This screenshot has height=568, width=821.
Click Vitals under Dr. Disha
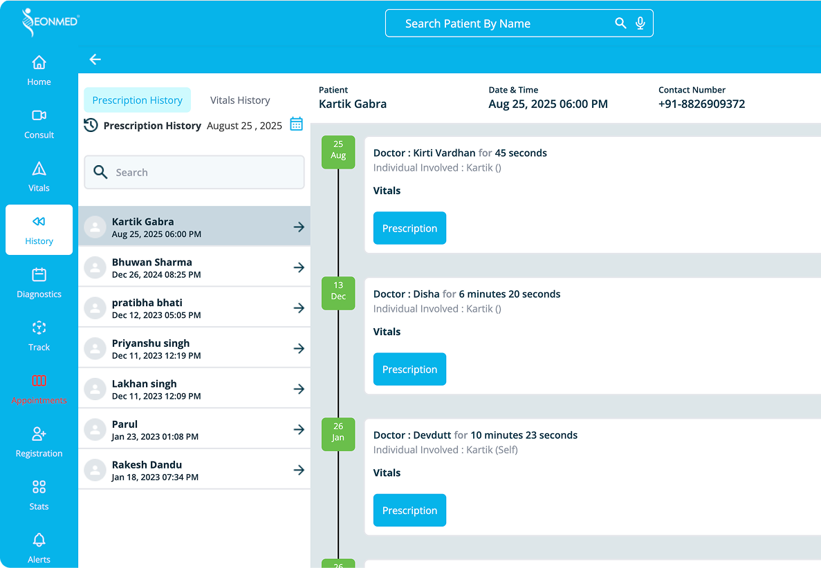[387, 332]
